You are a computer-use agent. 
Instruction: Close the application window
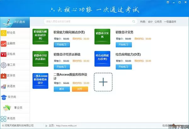click(x=186, y=2)
